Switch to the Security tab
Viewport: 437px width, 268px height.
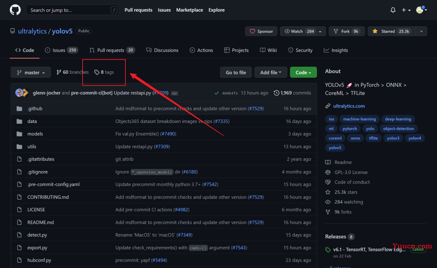click(x=300, y=50)
